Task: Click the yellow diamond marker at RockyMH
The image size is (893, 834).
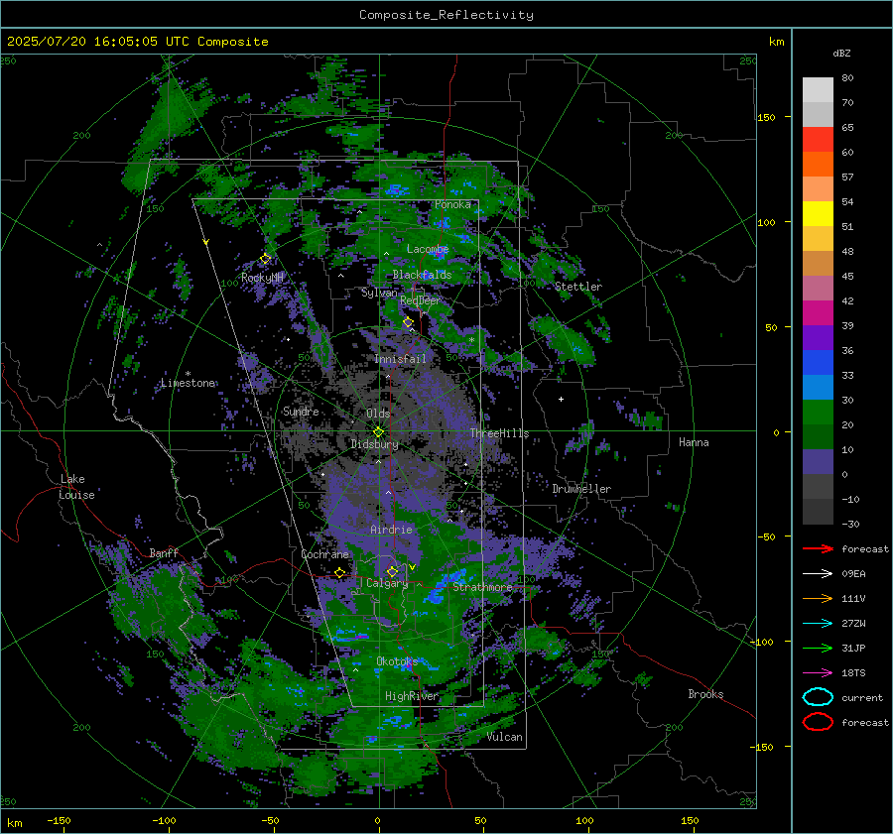Action: pyautogui.click(x=265, y=259)
